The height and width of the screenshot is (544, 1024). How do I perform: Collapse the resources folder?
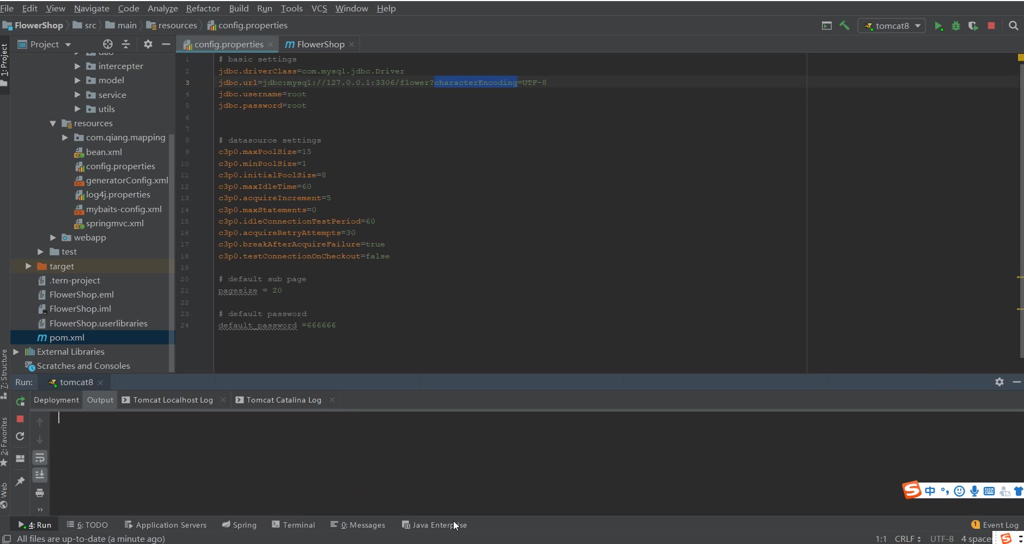click(x=53, y=123)
